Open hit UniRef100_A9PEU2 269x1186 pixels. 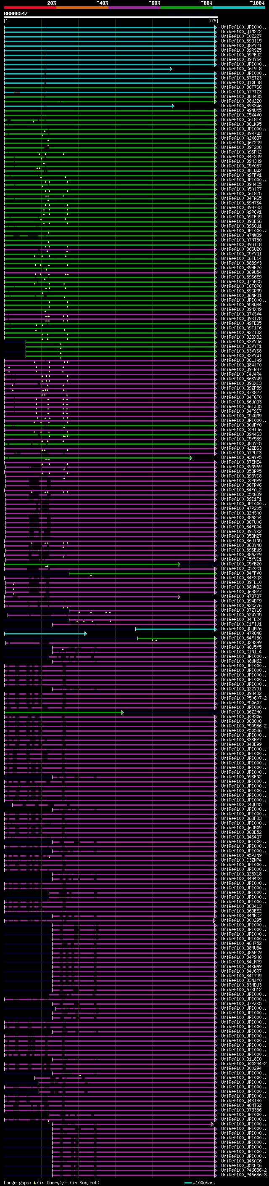[241, 55]
